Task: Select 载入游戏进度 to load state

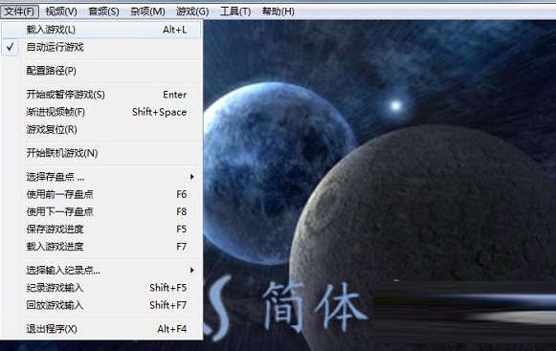Action: tap(101, 247)
